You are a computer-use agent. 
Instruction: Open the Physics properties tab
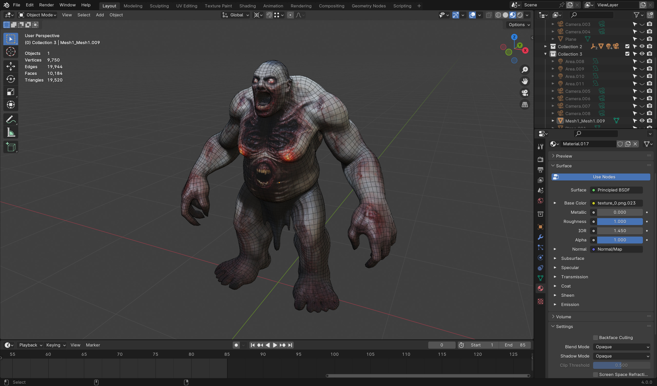(x=540, y=258)
